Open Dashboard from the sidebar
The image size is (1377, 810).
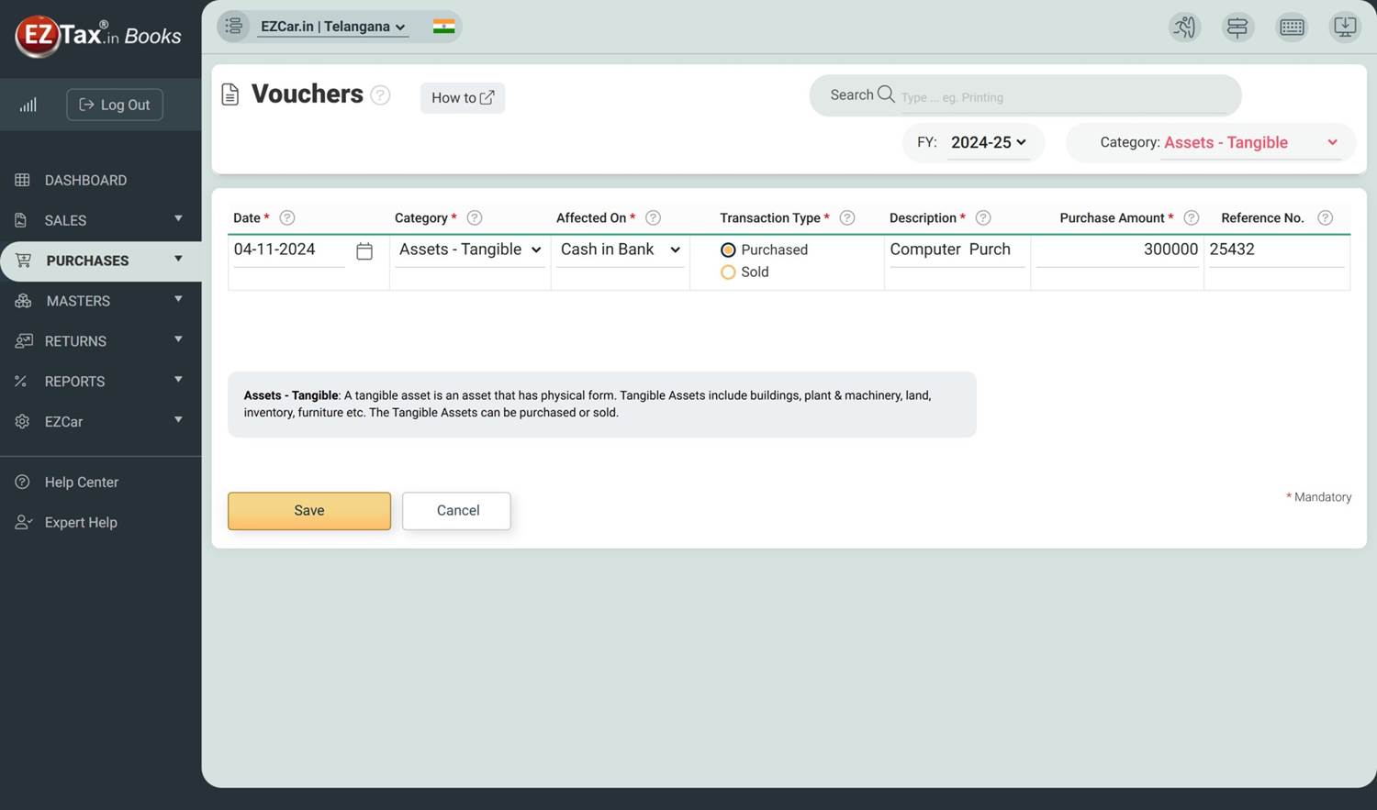85,181
